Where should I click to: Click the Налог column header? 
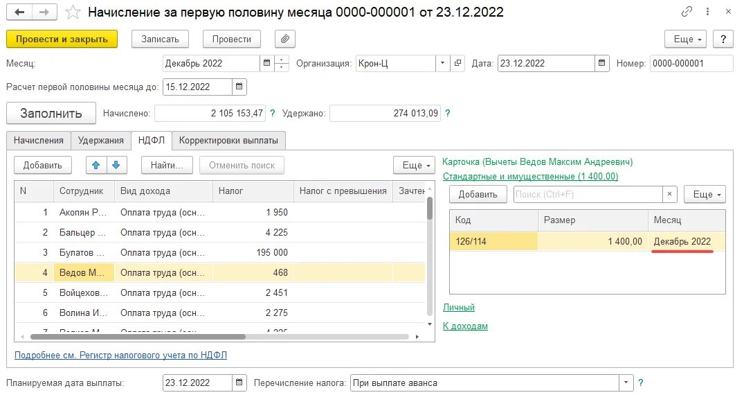pos(253,191)
